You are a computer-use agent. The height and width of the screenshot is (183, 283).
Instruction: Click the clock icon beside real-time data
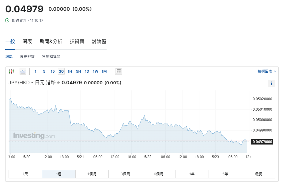tap(7, 21)
